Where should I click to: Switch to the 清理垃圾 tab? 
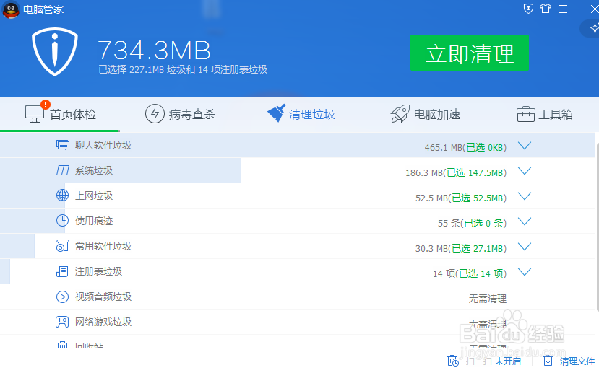pyautogui.click(x=301, y=114)
